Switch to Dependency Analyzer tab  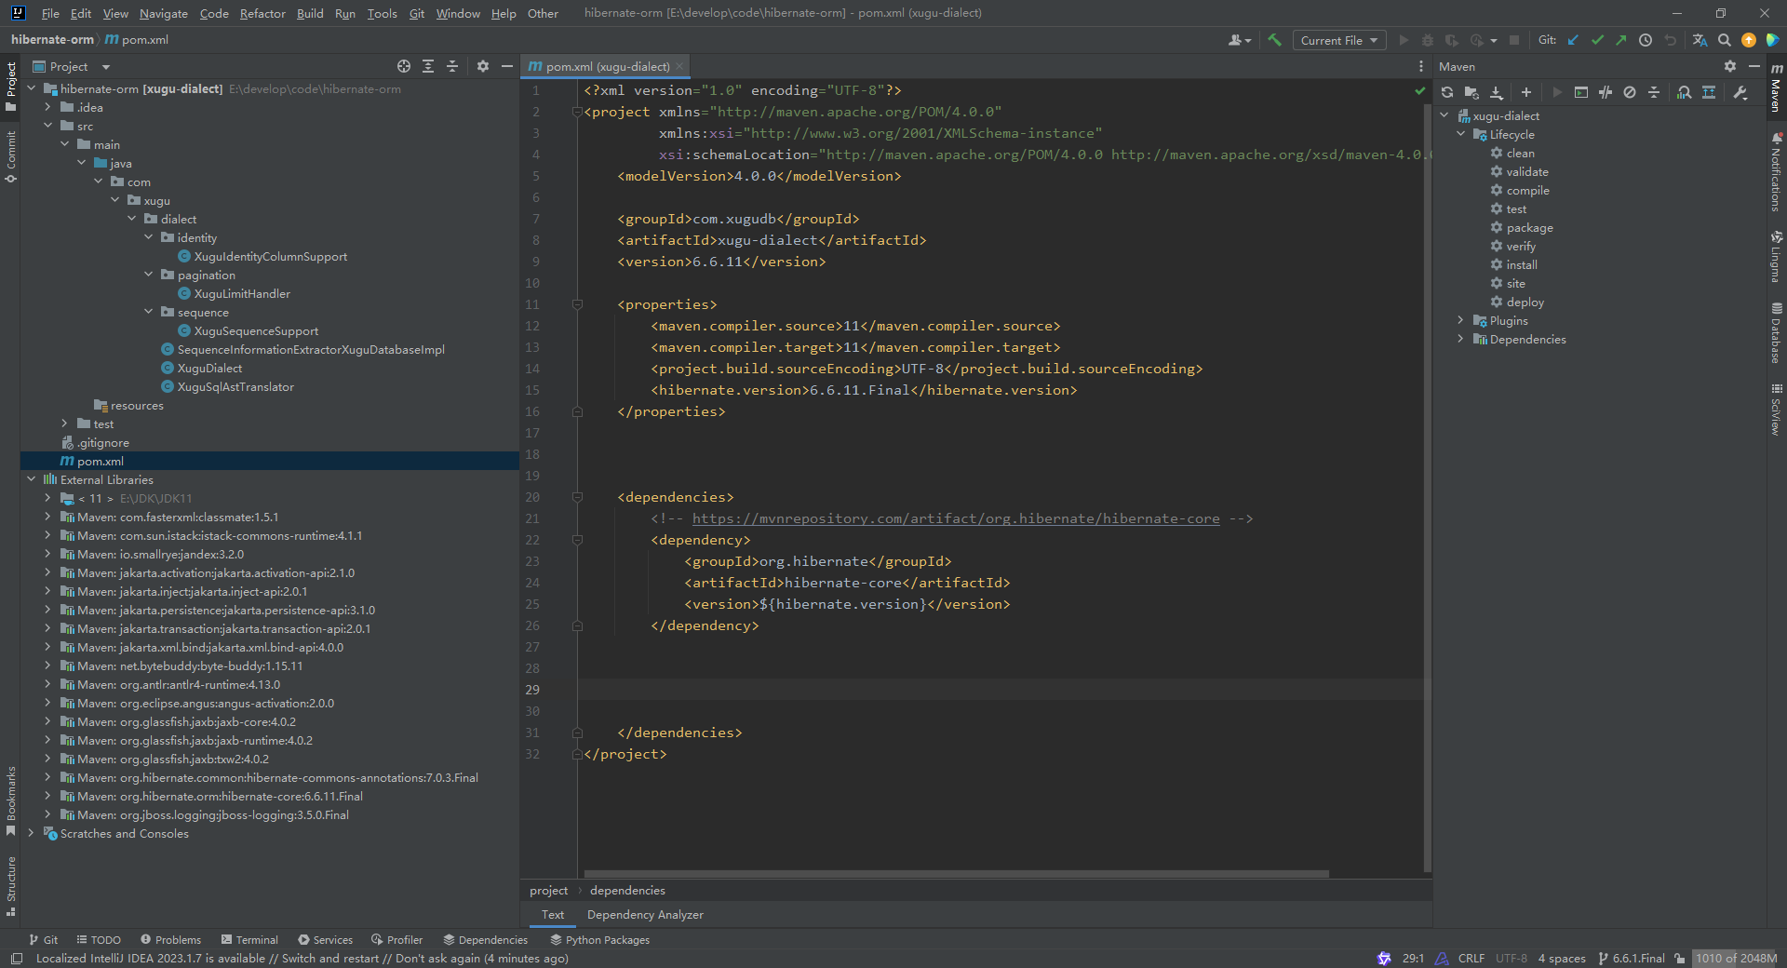[645, 915]
